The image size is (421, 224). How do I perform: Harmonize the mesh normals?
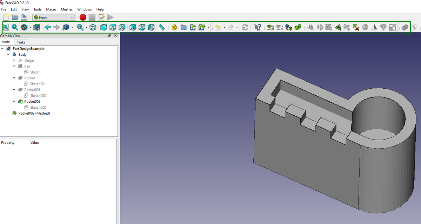click(311, 27)
